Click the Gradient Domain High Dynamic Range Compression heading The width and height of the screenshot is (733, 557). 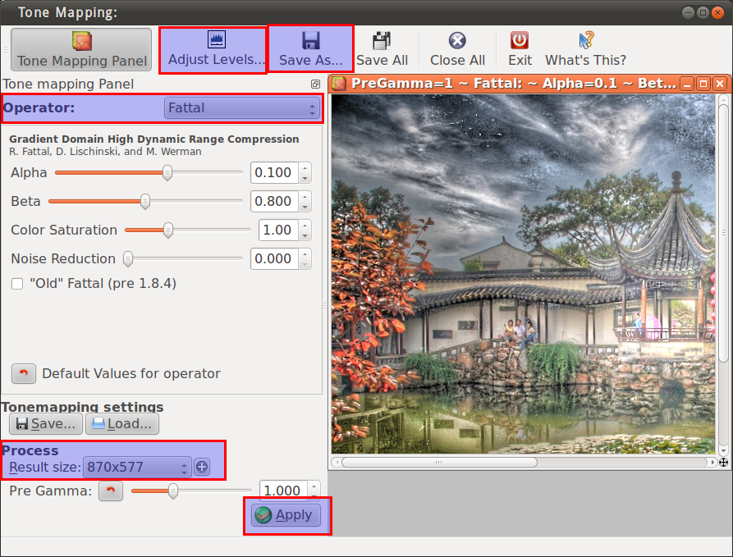click(153, 139)
